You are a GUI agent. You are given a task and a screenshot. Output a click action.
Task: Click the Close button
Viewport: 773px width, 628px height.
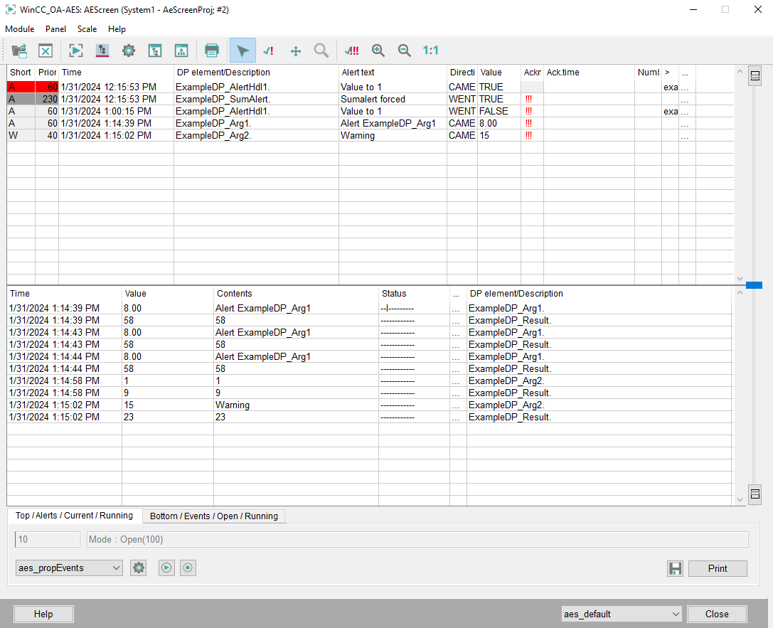(717, 614)
